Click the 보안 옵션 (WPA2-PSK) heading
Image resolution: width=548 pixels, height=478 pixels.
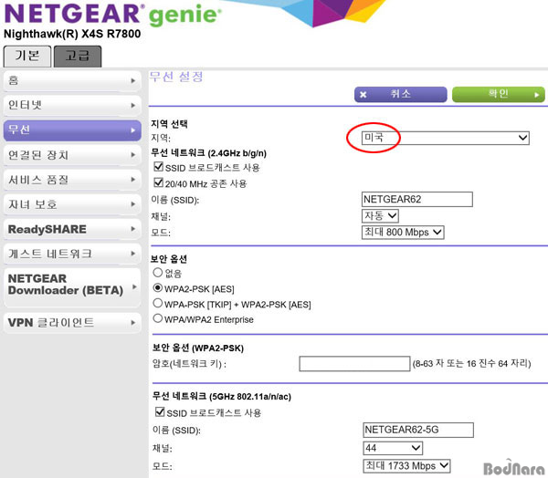[x=198, y=348]
